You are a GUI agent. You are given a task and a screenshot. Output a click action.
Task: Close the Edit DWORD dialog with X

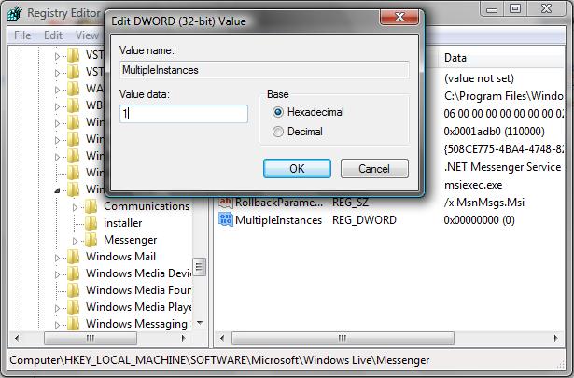[399, 17]
